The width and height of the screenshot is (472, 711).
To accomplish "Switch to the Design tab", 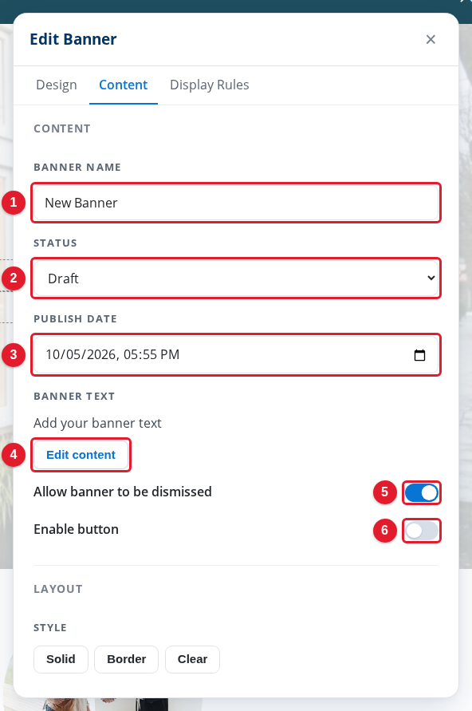I will (x=57, y=85).
